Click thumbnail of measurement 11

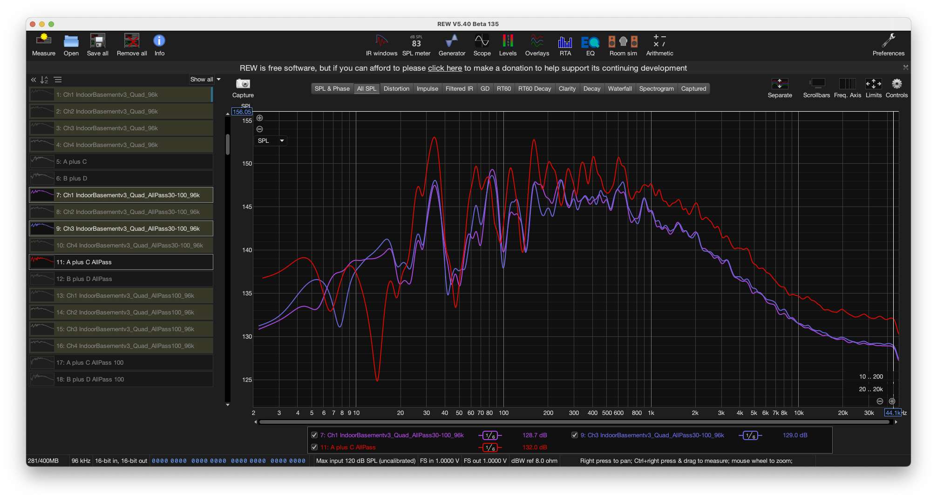pos(42,262)
